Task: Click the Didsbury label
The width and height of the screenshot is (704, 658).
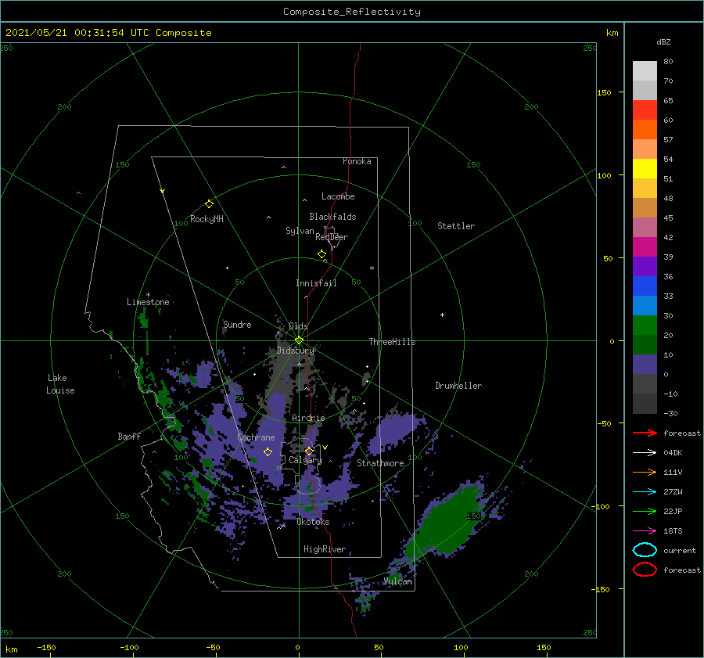Action: click(x=295, y=351)
